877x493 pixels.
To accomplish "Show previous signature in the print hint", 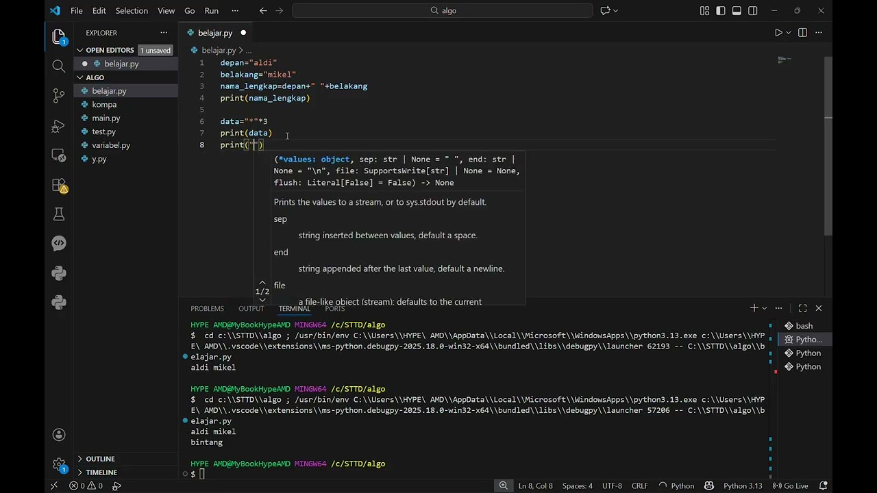I will point(262,282).
